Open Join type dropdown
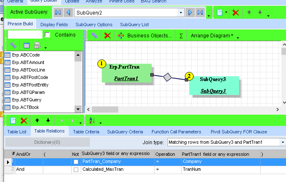 pyautogui.click(x=283, y=142)
